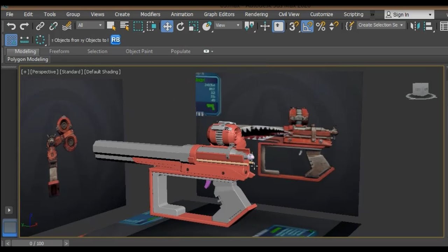Choose the Bind to Space Warp tool
The image size is (448, 252).
click(x=67, y=26)
